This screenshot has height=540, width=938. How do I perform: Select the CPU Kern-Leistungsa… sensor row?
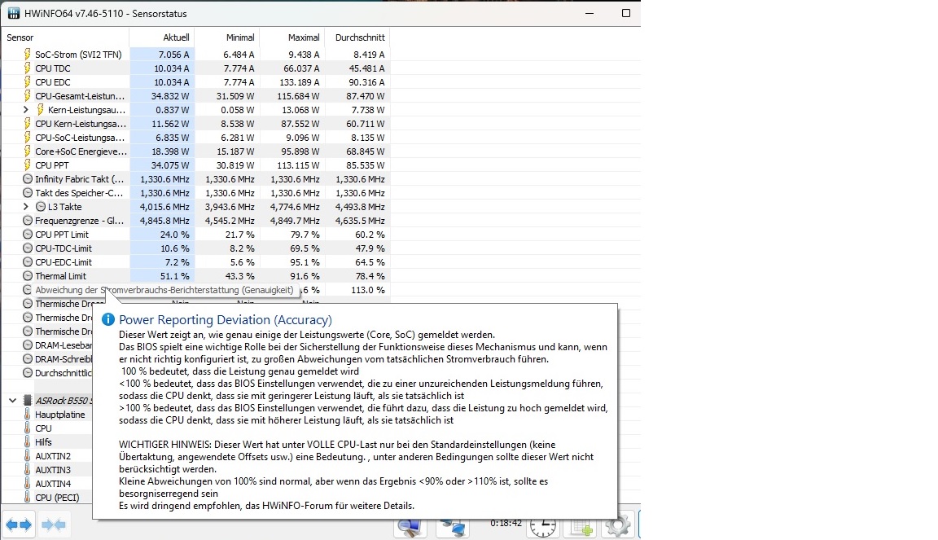197,123
